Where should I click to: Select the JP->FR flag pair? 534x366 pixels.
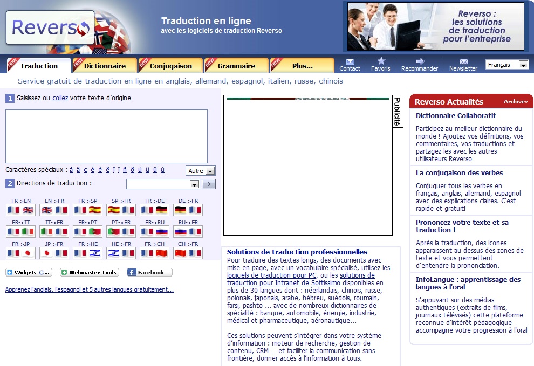pyautogui.click(x=54, y=253)
